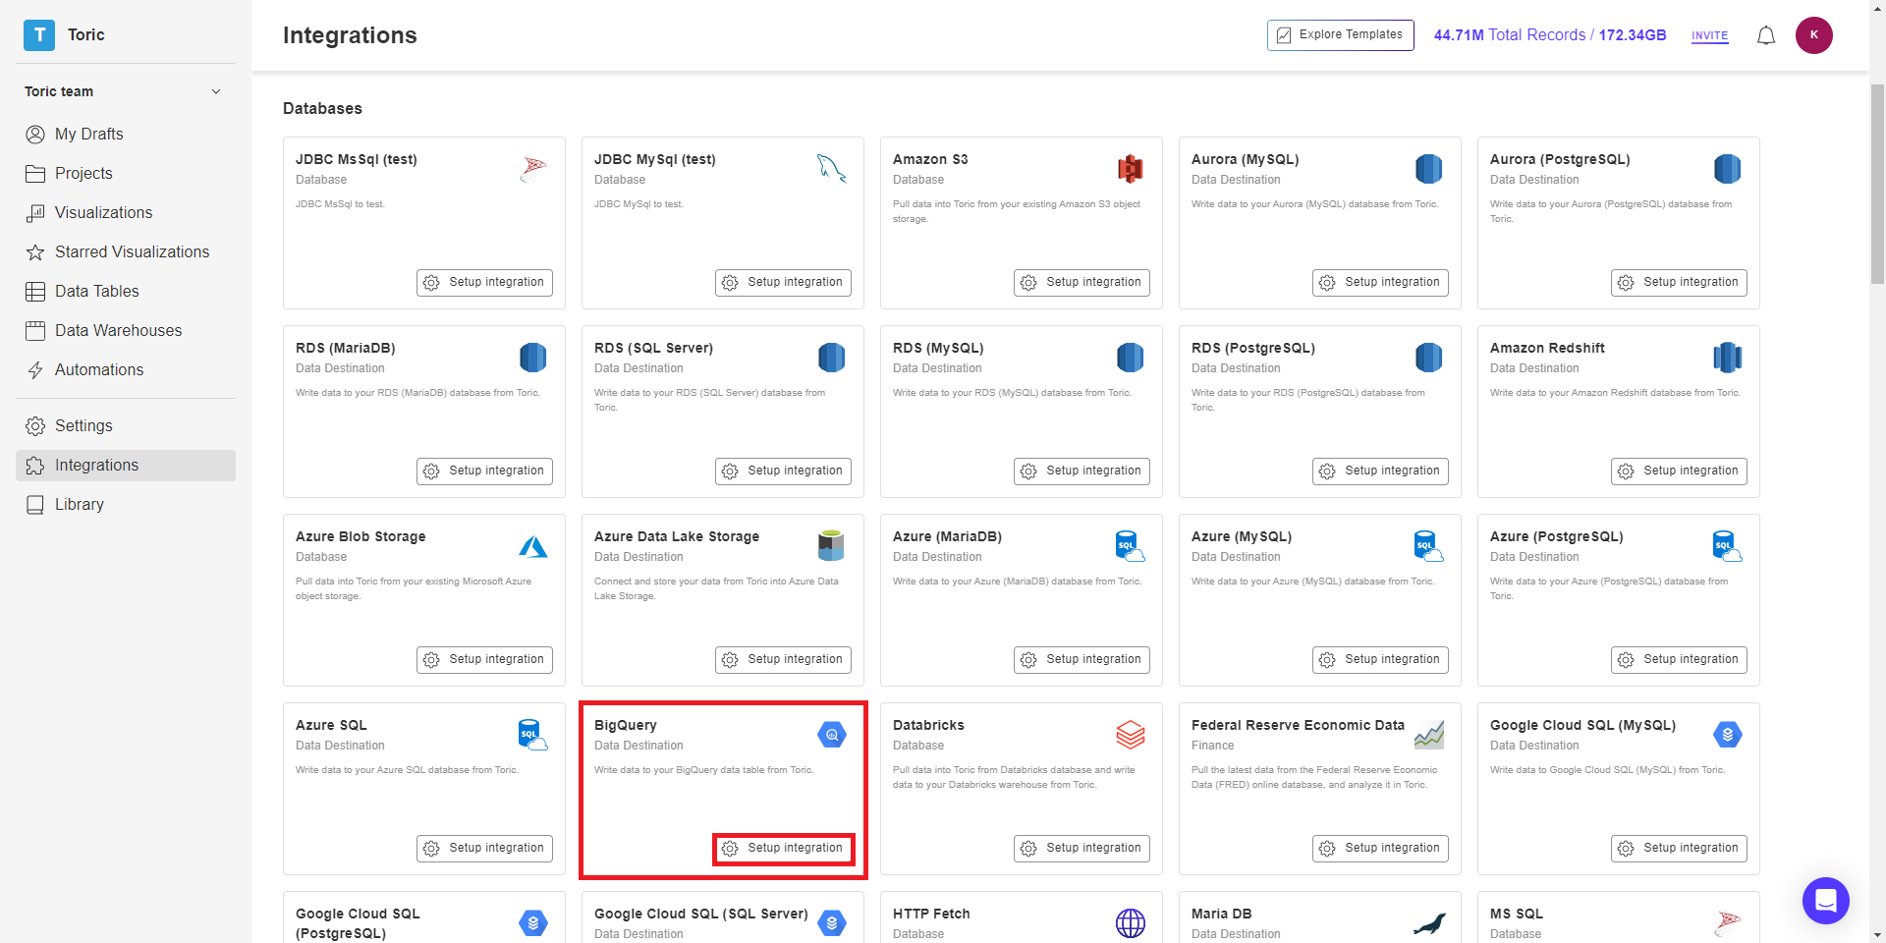Select the Data Warehouses sidebar icon
1886x943 pixels.
[35, 330]
